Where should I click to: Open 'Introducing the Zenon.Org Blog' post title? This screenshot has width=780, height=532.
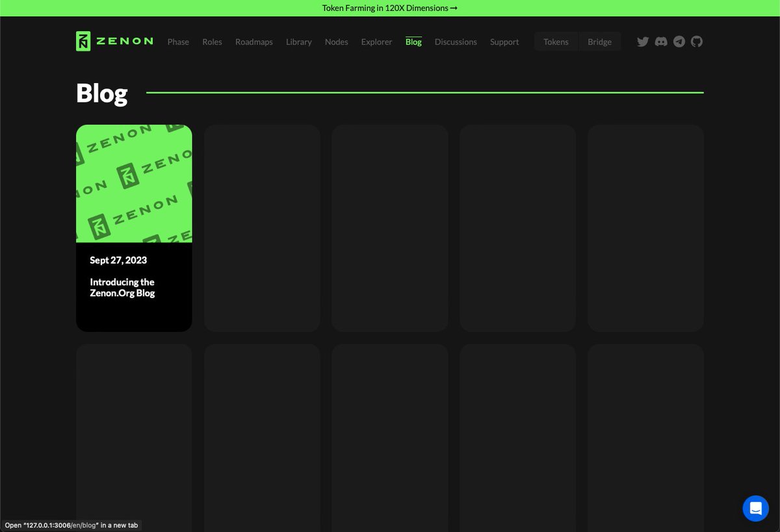pyautogui.click(x=122, y=287)
